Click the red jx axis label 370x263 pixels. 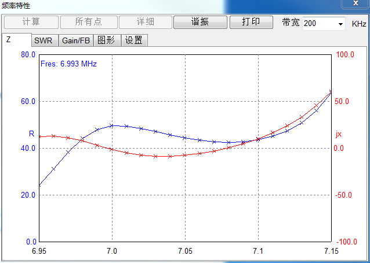point(338,134)
